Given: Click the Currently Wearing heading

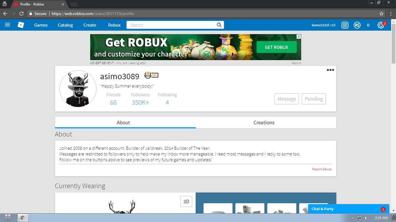Looking at the screenshot, I should click(80, 186).
